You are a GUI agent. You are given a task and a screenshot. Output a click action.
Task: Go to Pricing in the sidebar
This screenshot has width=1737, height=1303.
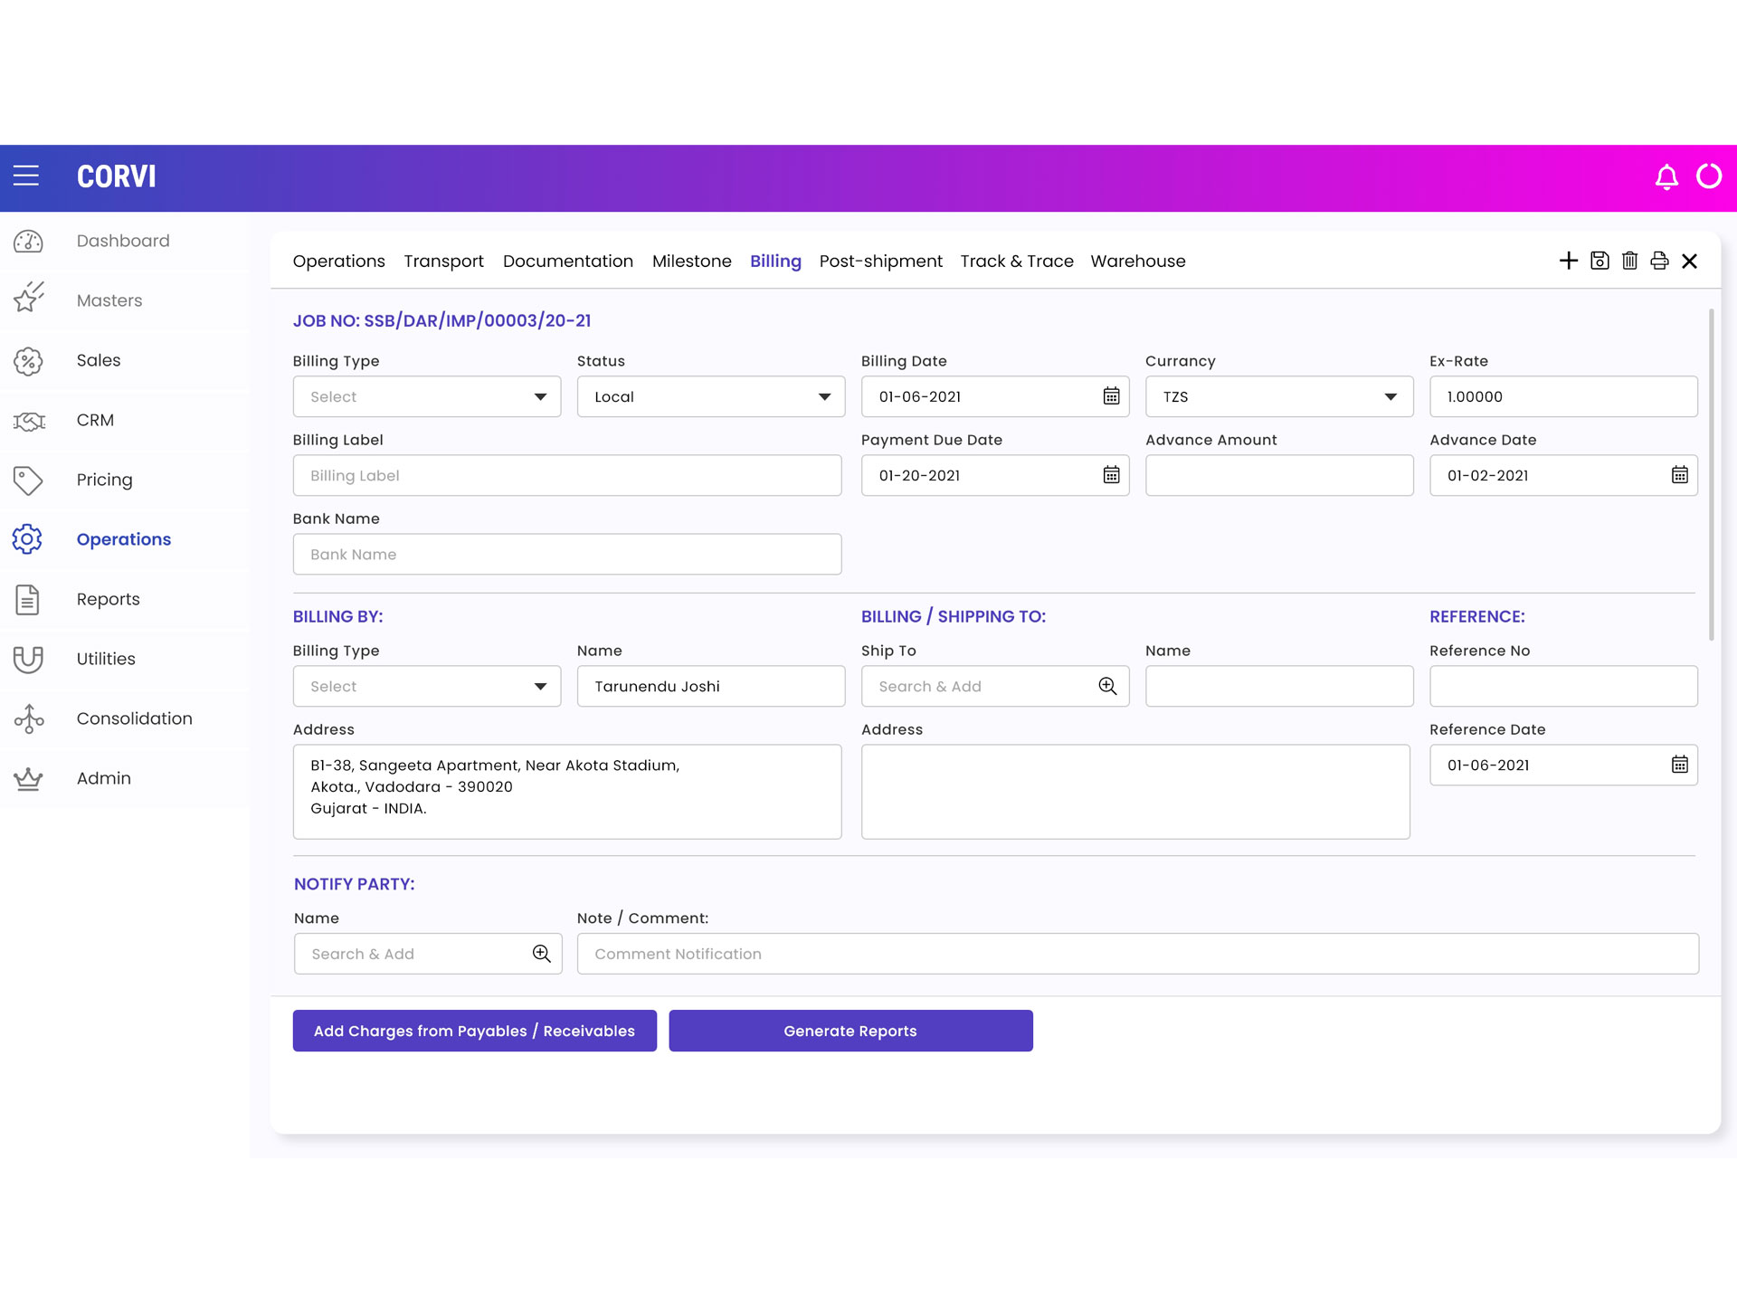tap(104, 480)
